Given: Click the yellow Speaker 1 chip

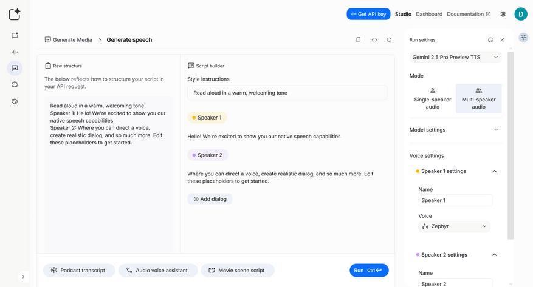Looking at the screenshot, I should (x=207, y=118).
